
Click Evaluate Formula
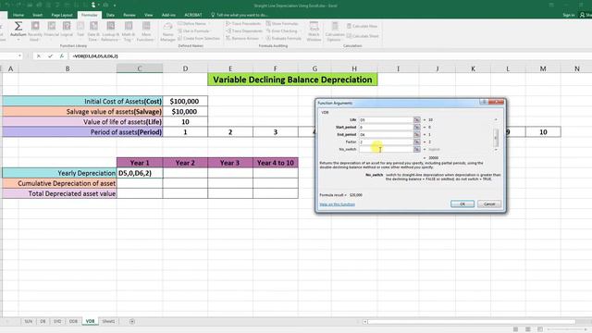pyautogui.click(x=284, y=39)
